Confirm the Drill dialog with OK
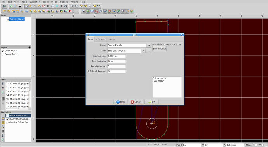The width and height of the screenshot is (268, 147). [x=151, y=102]
